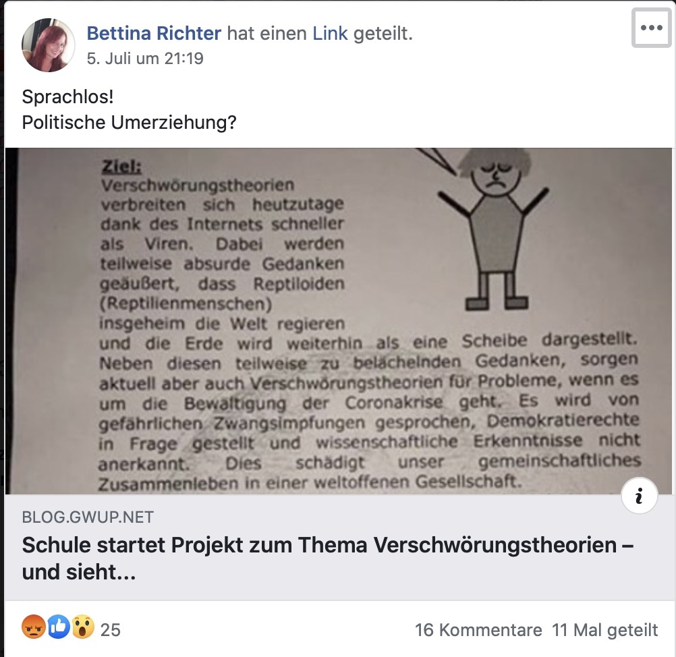Click the wow surprised reaction emoji

(x=83, y=627)
